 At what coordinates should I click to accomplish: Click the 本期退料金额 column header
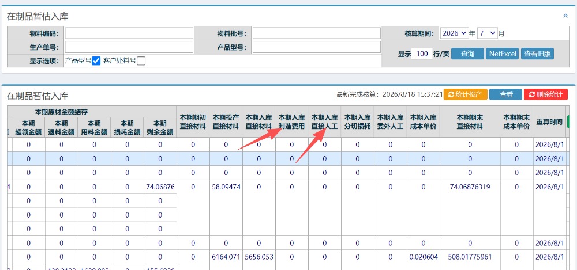[62, 127]
